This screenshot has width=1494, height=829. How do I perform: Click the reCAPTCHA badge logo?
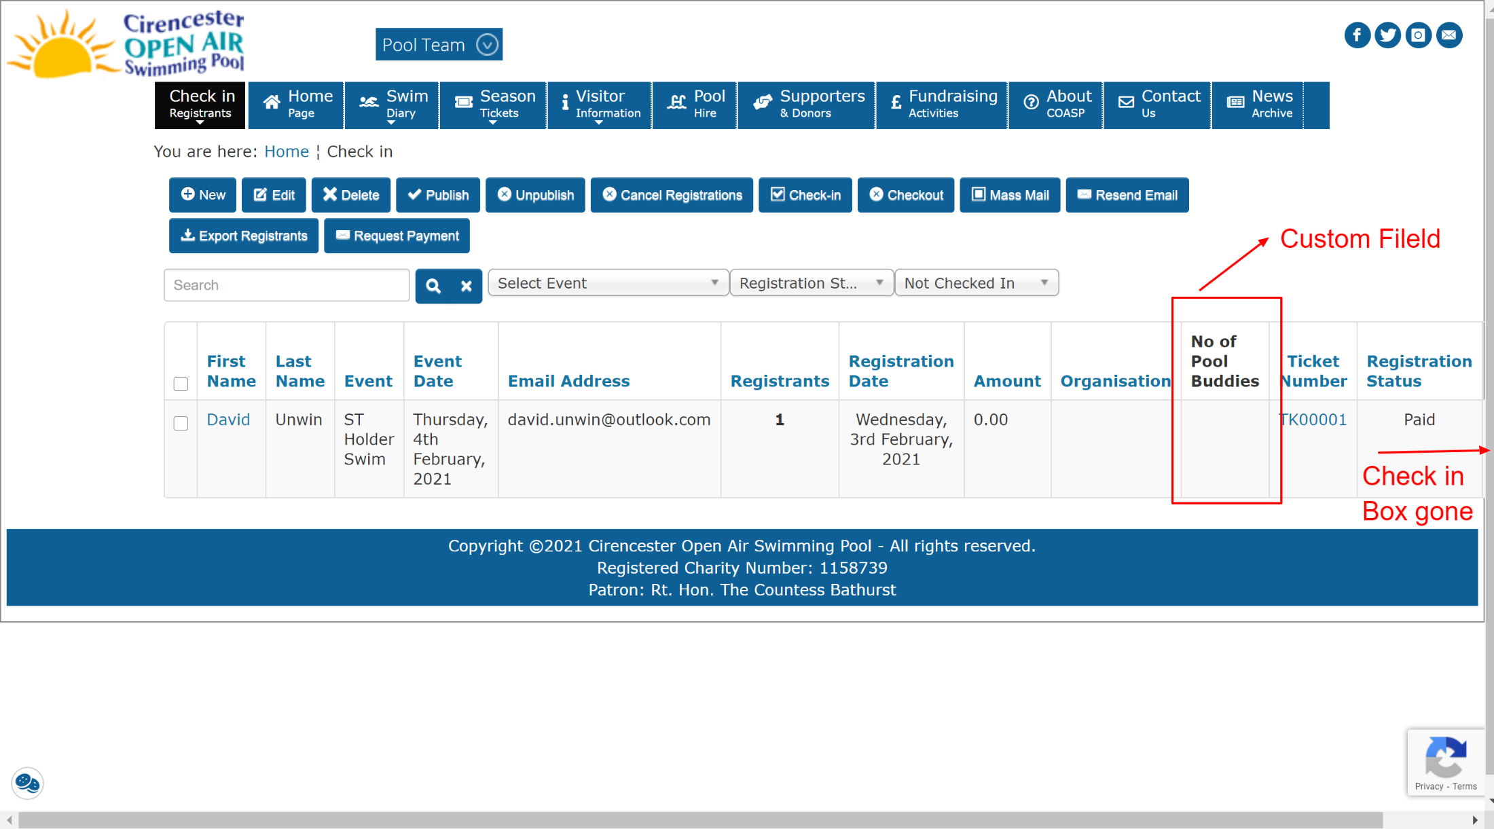click(x=1445, y=756)
